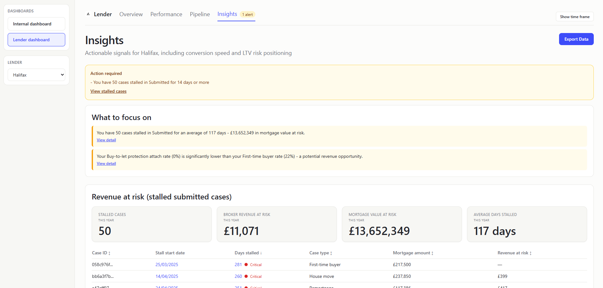
Task: Click View detail under the stalled cases insight
Action: click(106, 140)
